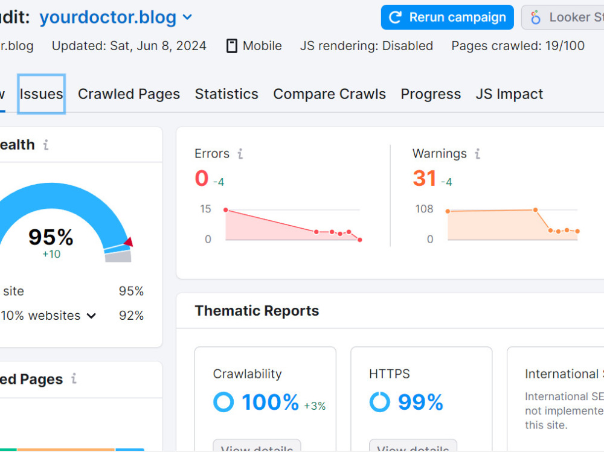
Task: Switch to the Crawled Pages tab
Action: [129, 94]
